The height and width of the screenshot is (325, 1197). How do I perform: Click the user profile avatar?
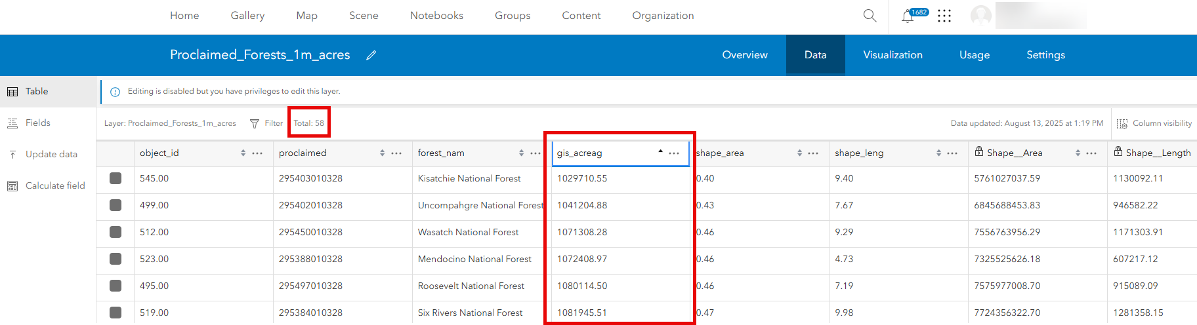tap(980, 16)
